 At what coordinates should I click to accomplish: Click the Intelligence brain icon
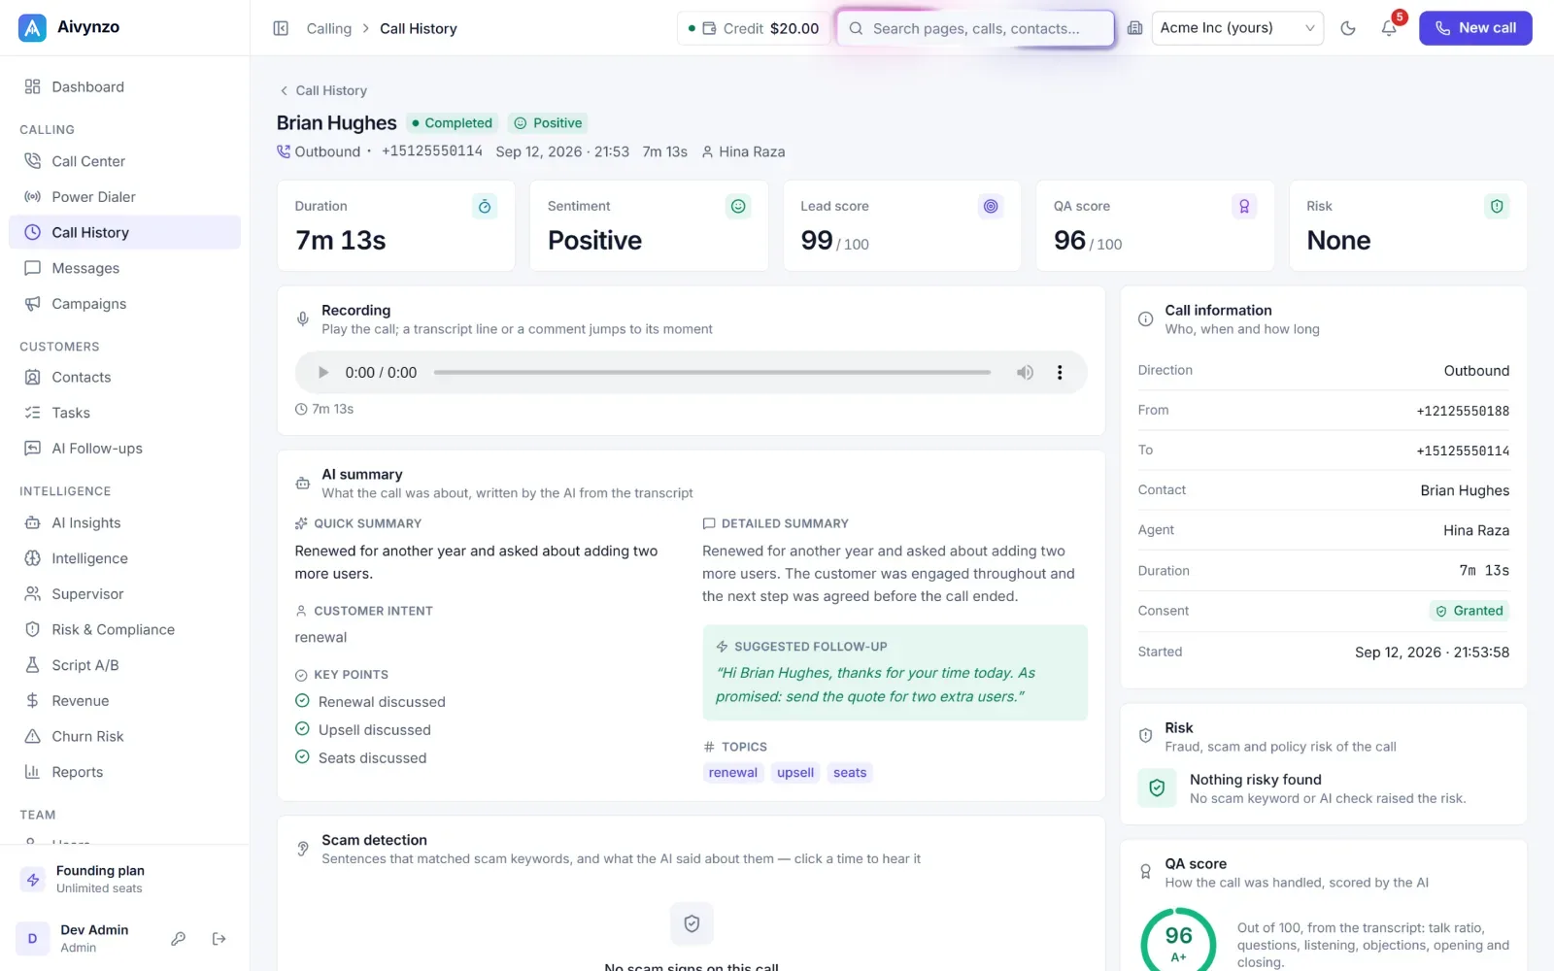(x=32, y=558)
